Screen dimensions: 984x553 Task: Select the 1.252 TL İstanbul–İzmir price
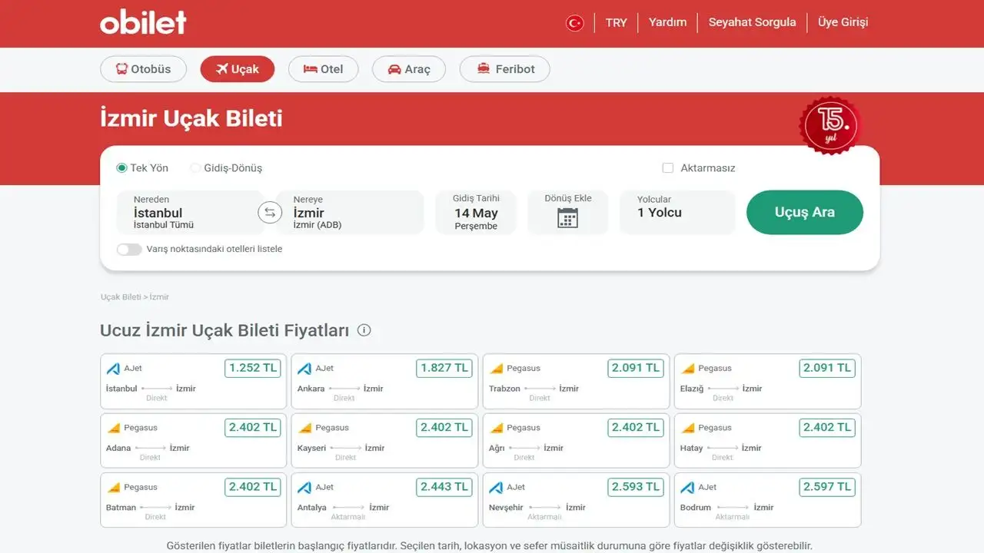[253, 368]
